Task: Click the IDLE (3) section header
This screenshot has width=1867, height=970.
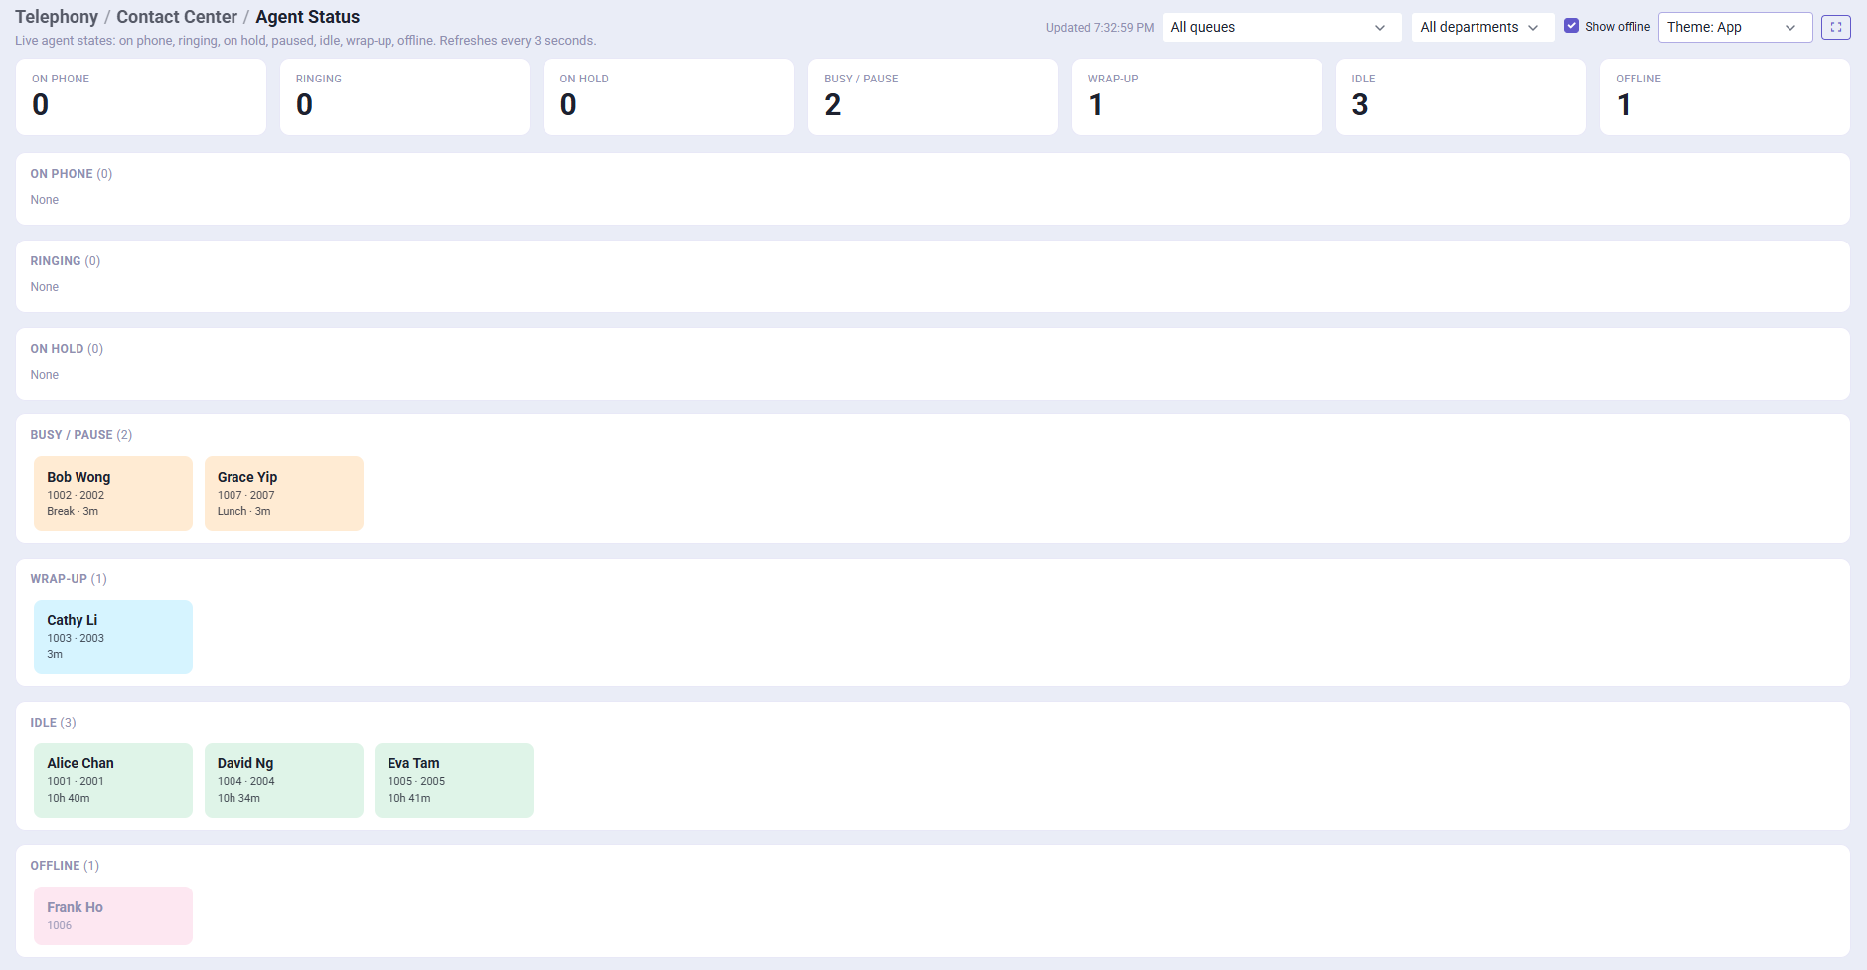Action: pyautogui.click(x=54, y=723)
